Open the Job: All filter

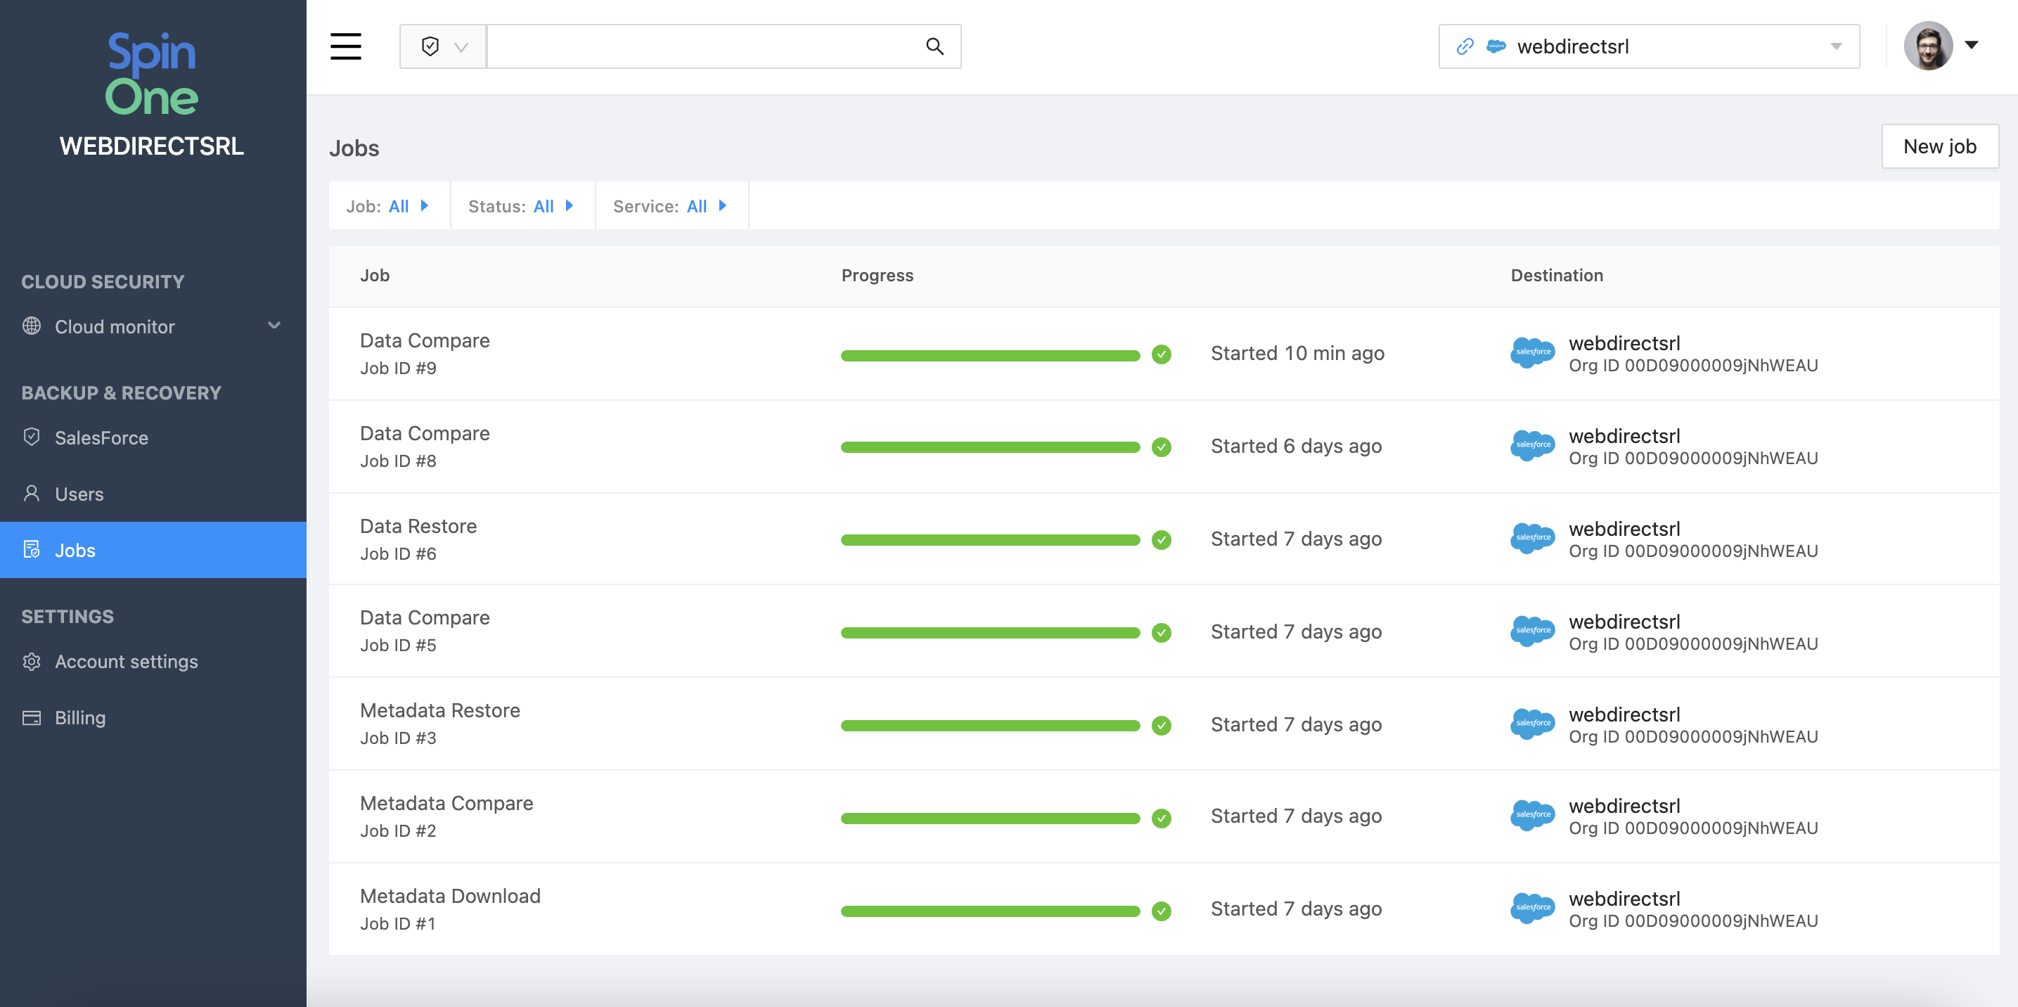click(389, 206)
